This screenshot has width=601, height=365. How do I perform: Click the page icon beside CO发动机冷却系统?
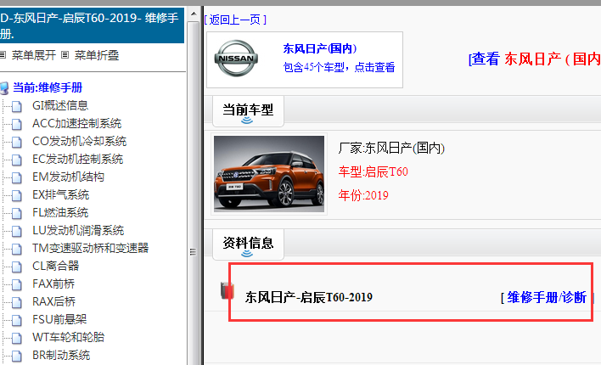[x=16, y=142]
